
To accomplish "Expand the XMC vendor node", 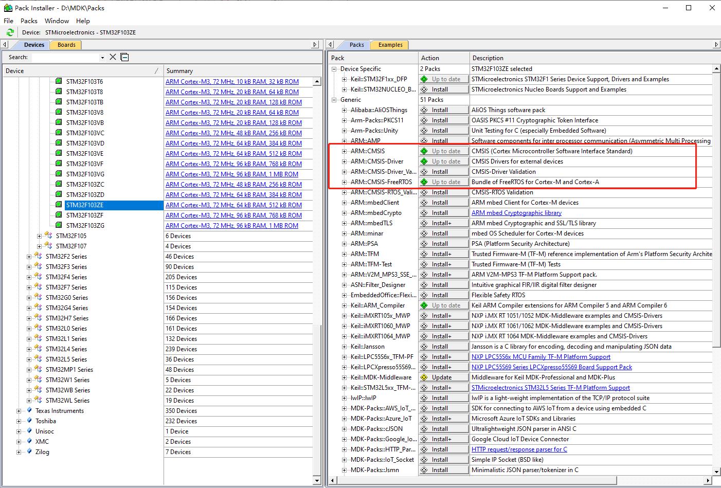I will coord(19,442).
